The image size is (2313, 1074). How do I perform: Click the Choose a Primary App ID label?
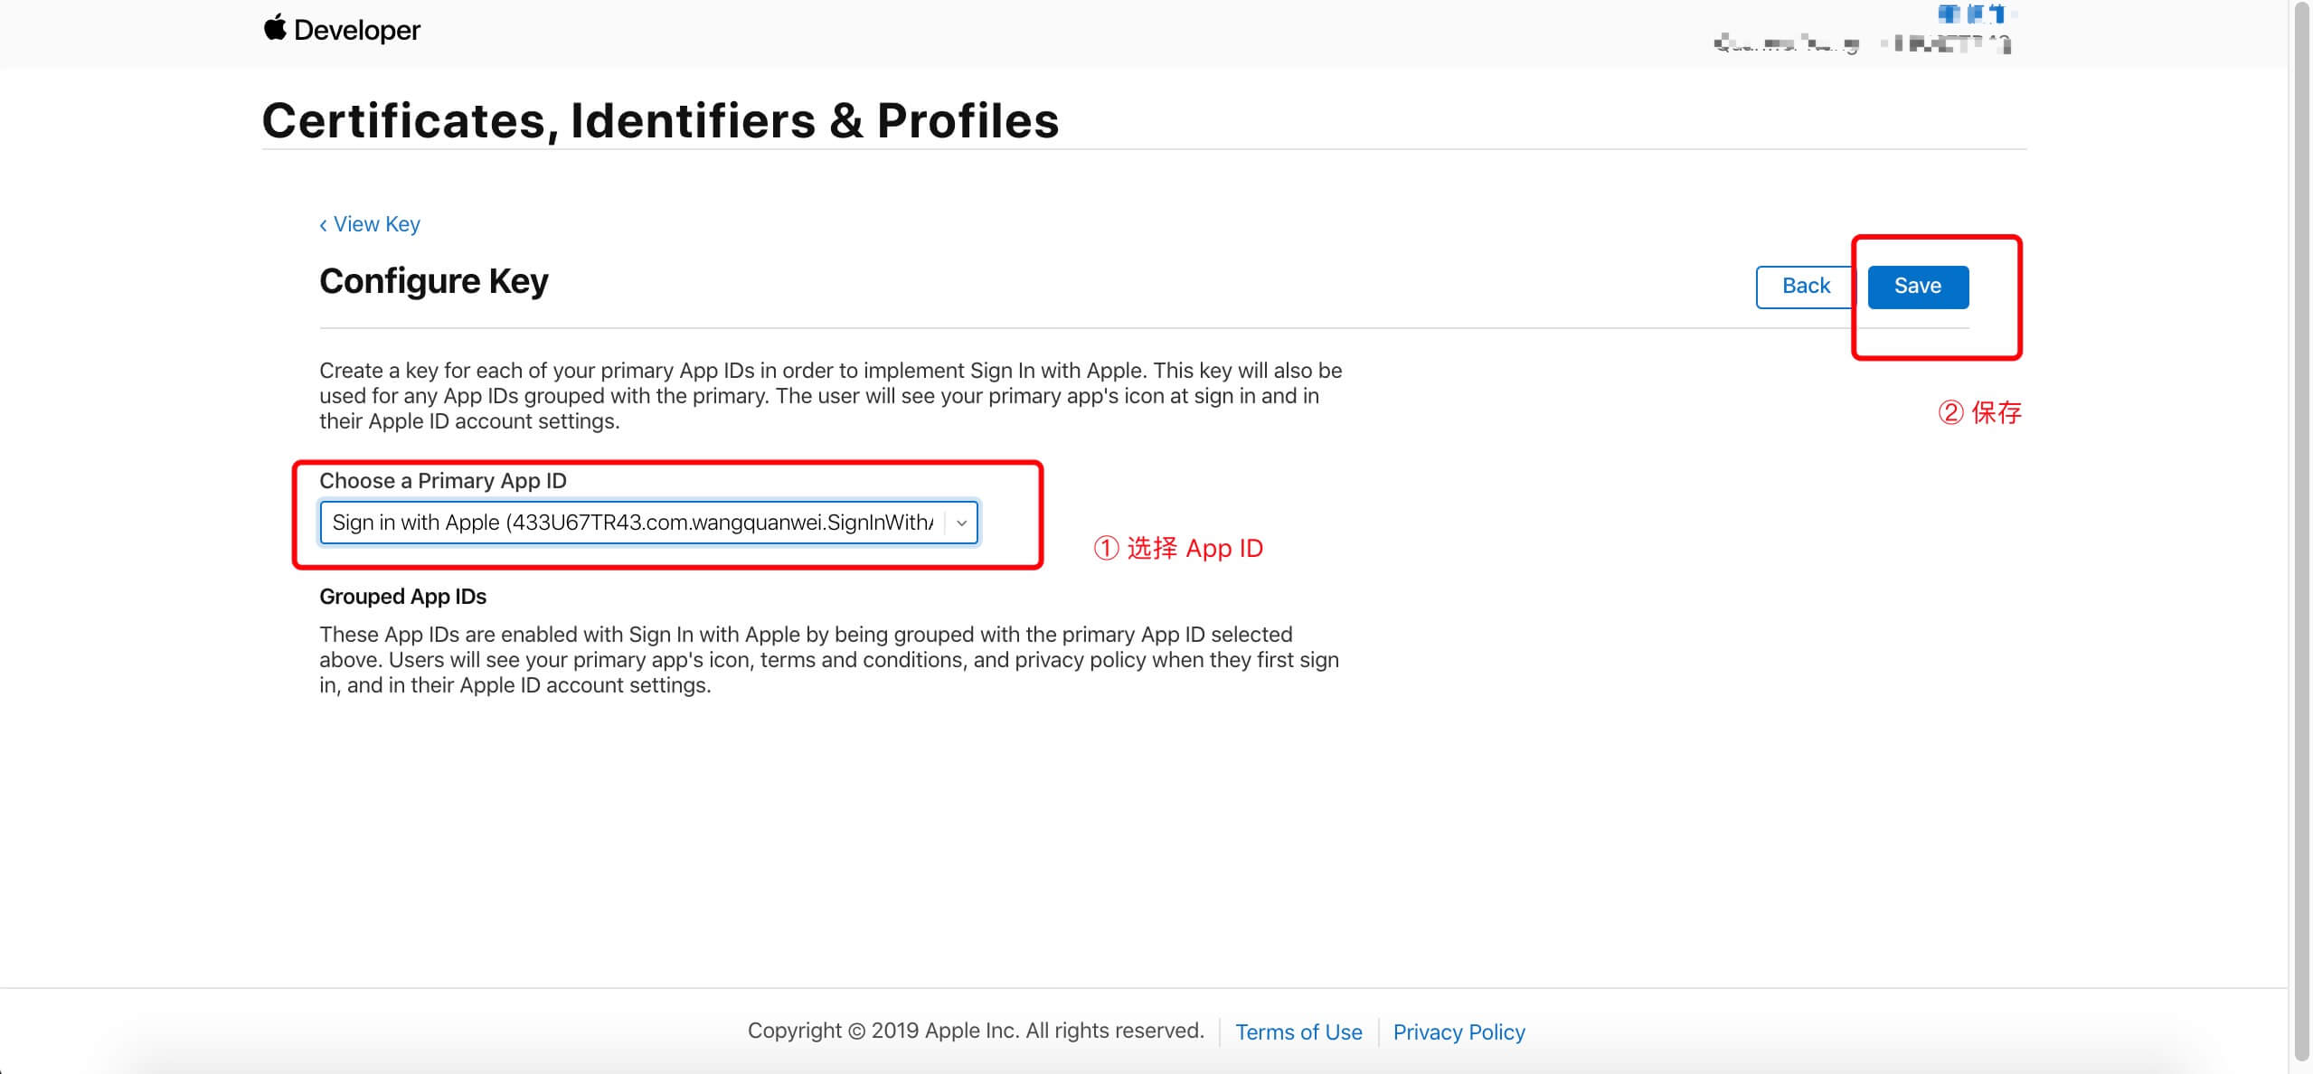[x=443, y=481]
